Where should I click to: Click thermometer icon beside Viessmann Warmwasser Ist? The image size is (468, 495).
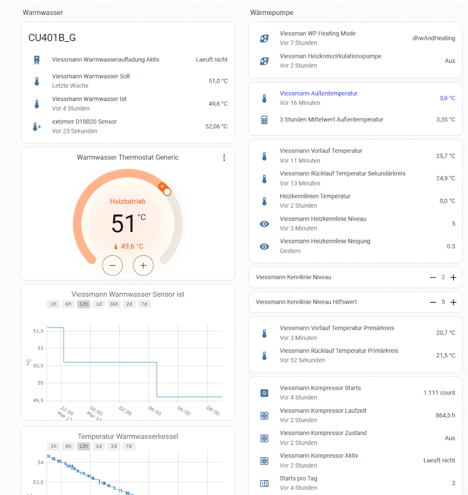37,104
